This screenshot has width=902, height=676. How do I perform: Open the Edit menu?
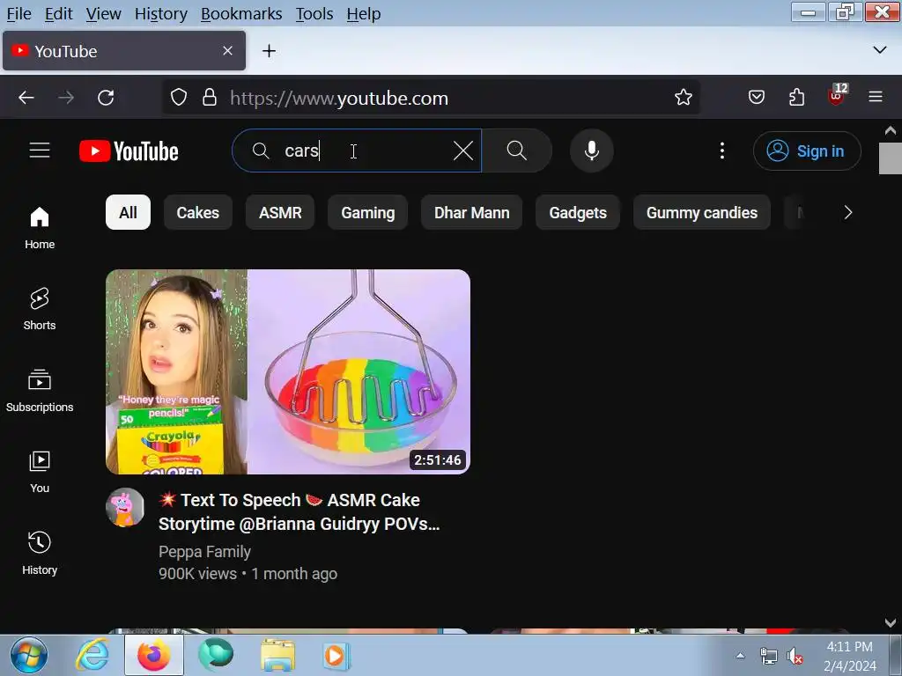click(59, 14)
